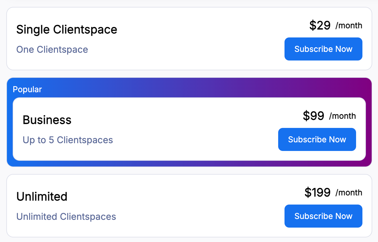The height and width of the screenshot is (242, 378).
Task: Click the Up to 5 Clientspaces text
Action: (68, 140)
